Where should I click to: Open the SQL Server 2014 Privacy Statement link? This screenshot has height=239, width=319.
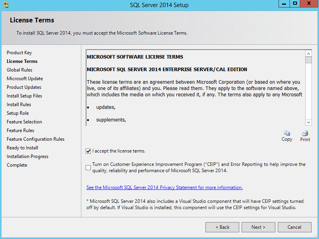tap(164, 188)
